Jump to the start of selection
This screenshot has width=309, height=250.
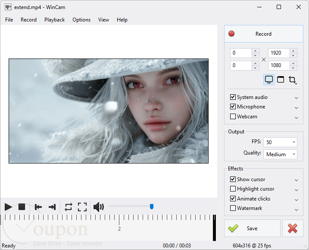pyautogui.click(x=38, y=207)
